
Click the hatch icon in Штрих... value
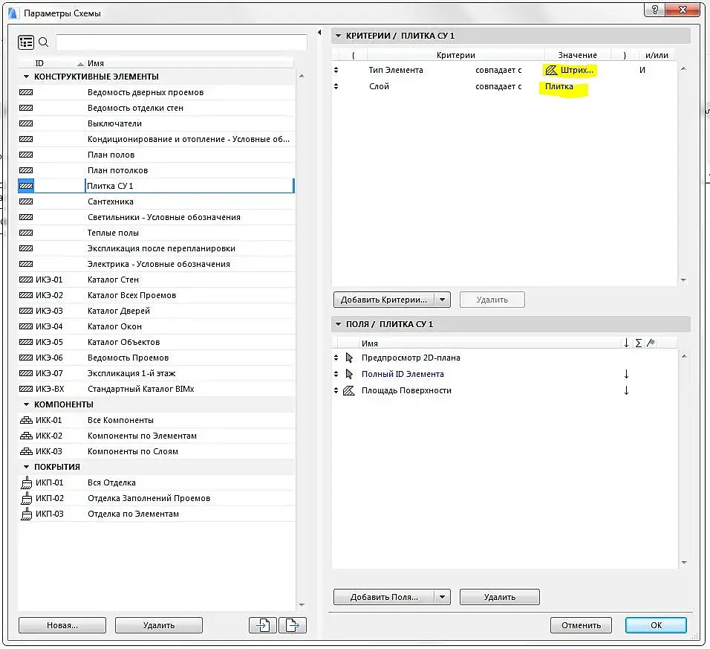pos(551,70)
